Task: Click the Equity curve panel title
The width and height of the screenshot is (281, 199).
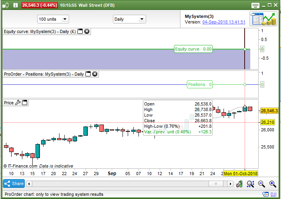Action: [40, 31]
